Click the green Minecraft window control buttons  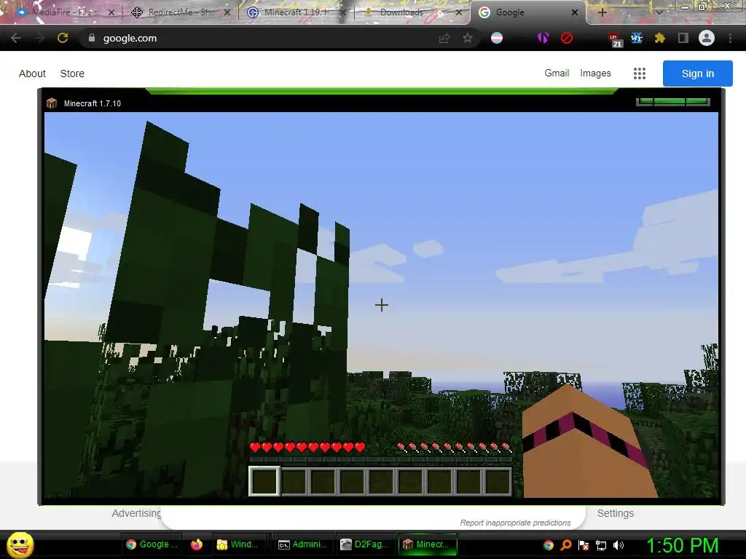coord(672,101)
